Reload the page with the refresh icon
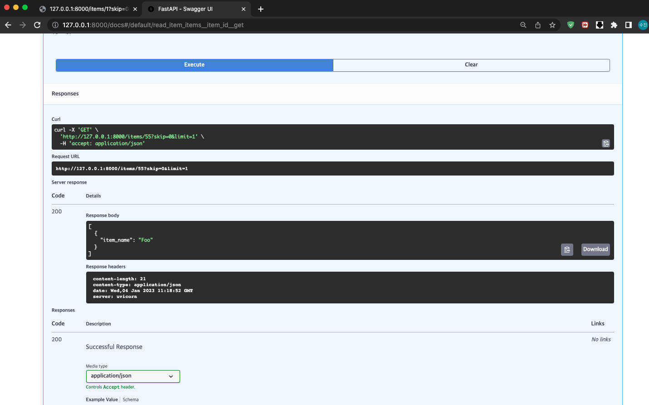649x405 pixels. pyautogui.click(x=37, y=25)
